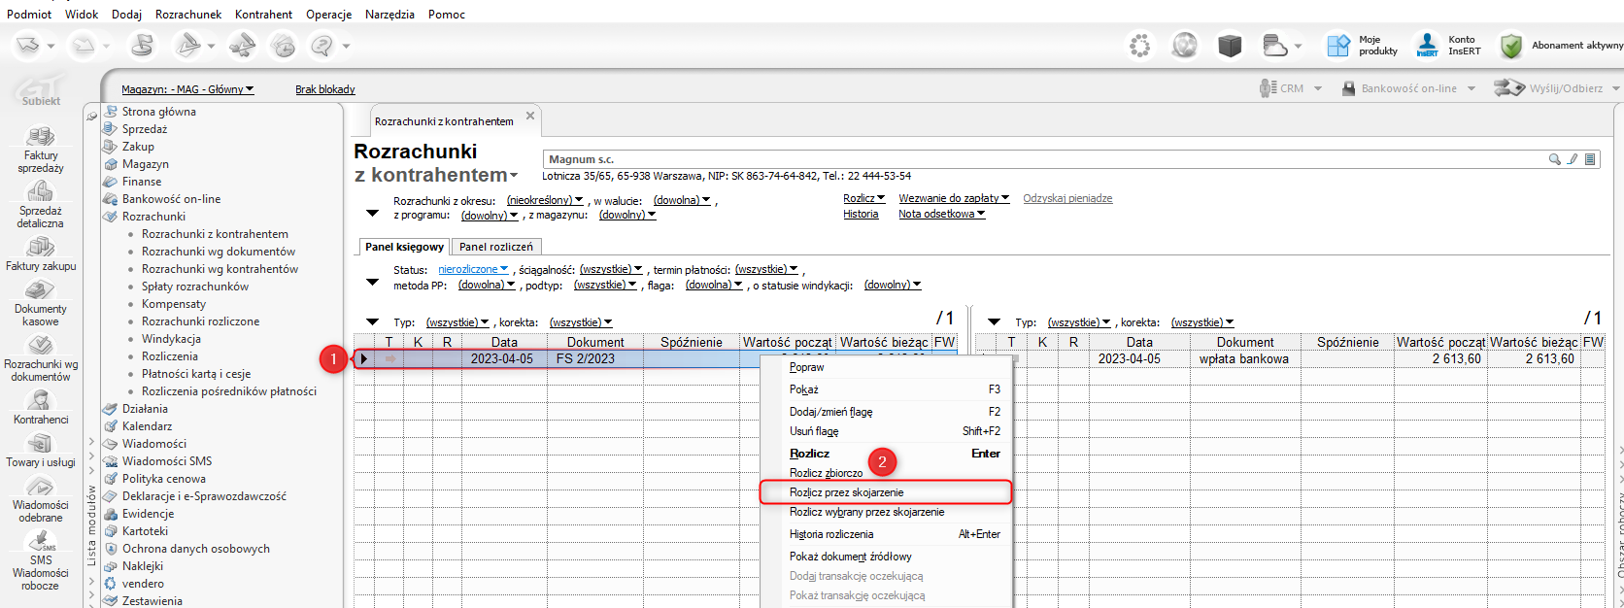Open Kontrahenci sidebar icon

point(40,401)
